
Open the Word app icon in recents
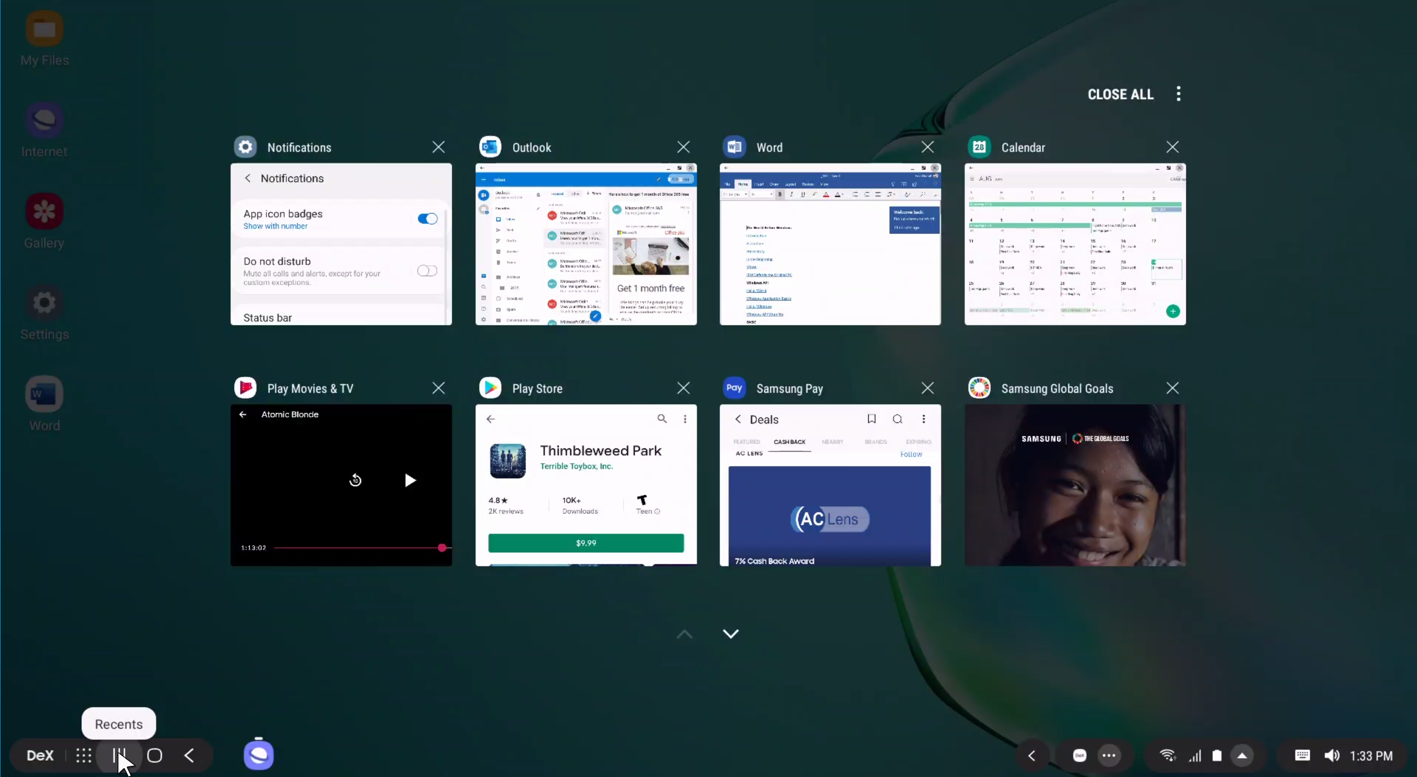pyautogui.click(x=734, y=147)
